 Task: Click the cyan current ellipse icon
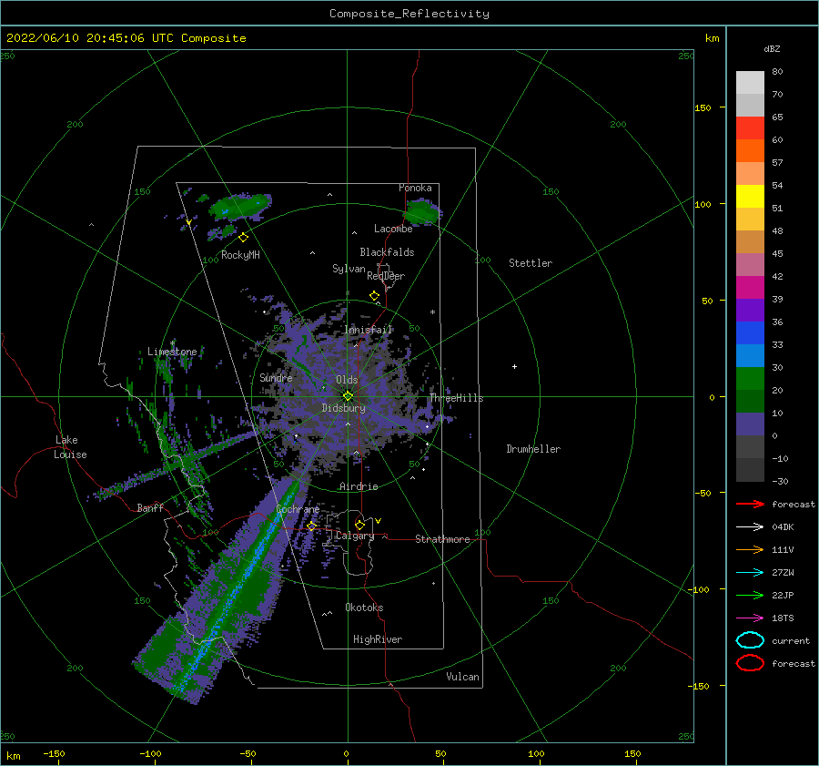[x=750, y=640]
